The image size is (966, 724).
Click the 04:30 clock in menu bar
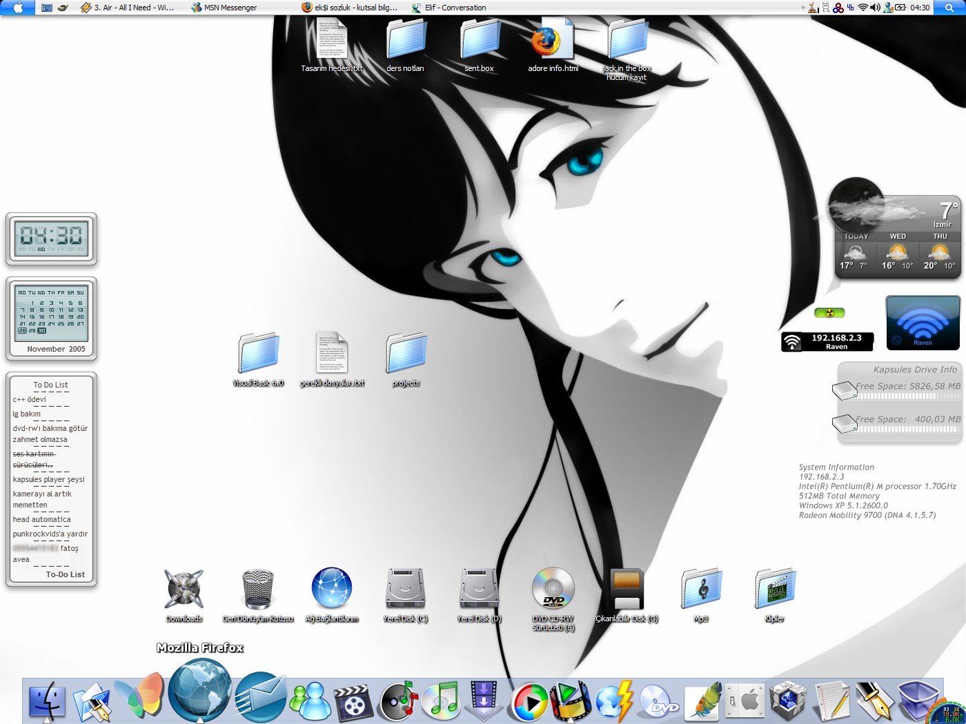pos(920,8)
